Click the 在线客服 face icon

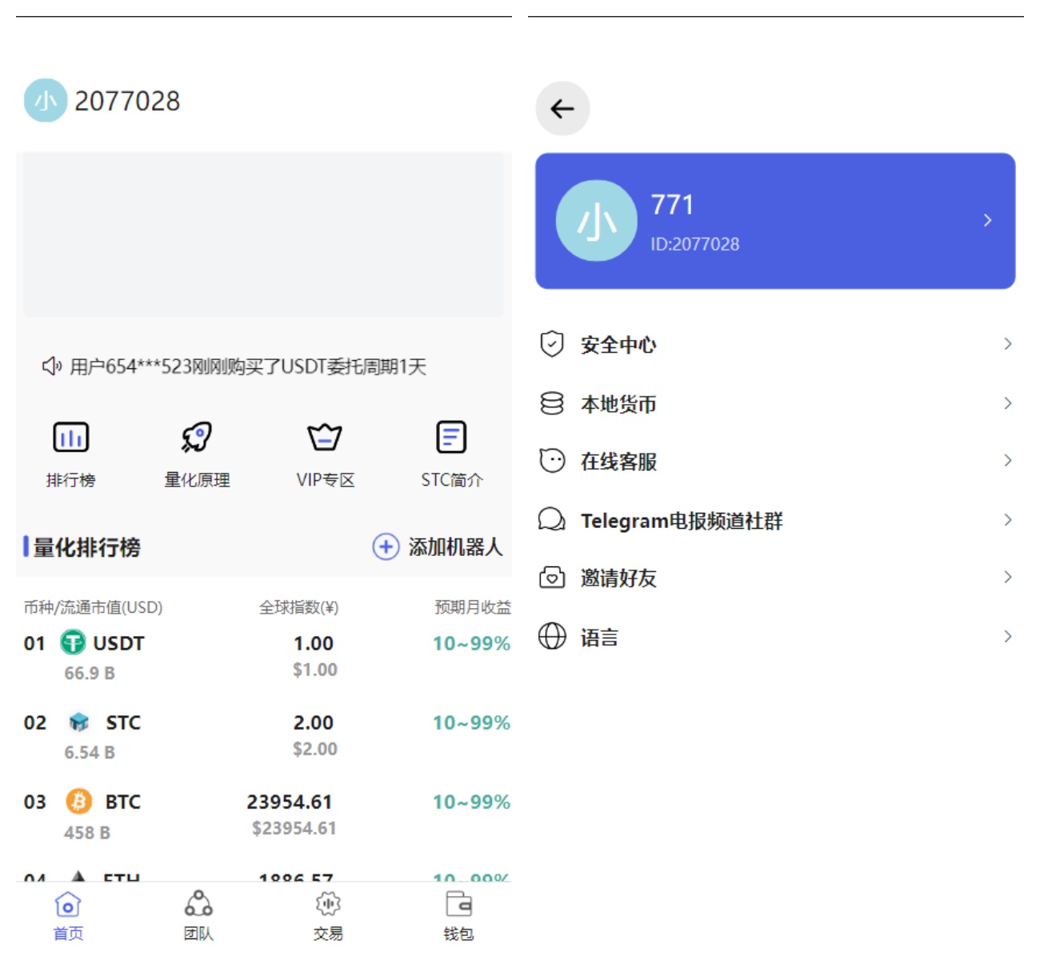click(552, 461)
